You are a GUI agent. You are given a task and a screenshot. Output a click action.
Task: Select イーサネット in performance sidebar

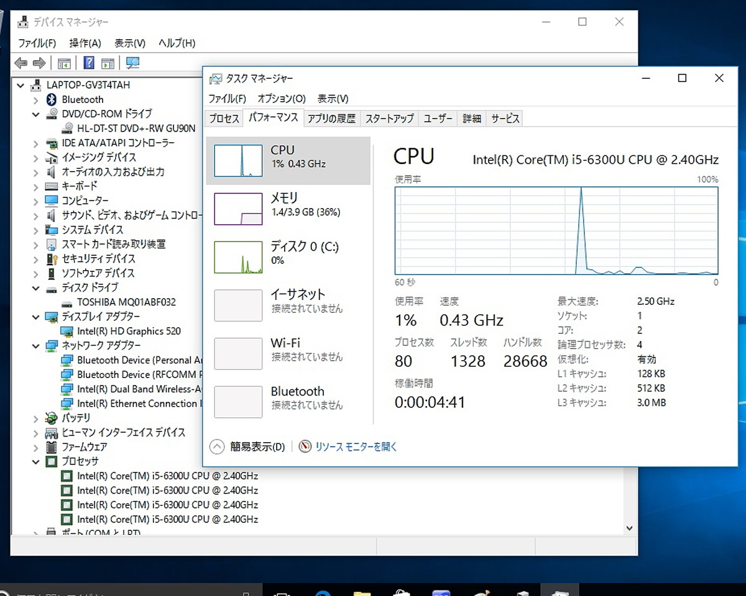(x=288, y=305)
